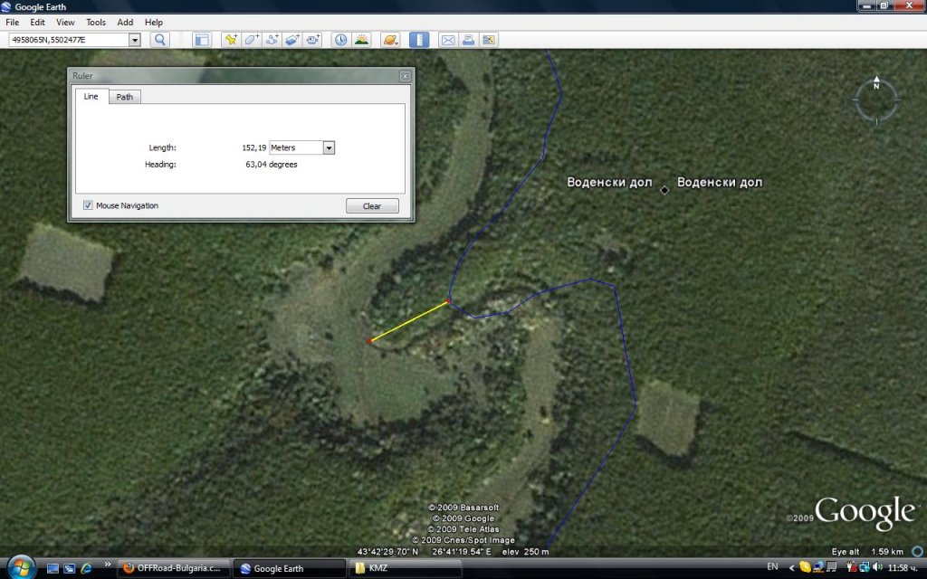
Task: Click the taskbar clock showing 11:58
Action: coord(904,568)
